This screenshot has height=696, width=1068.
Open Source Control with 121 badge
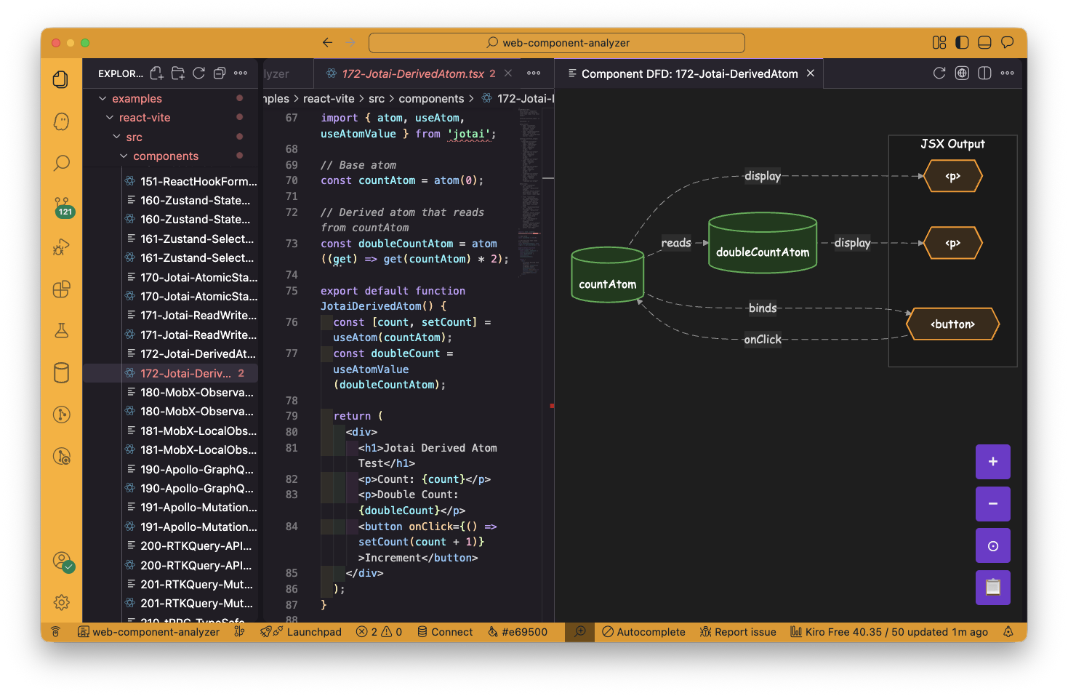click(62, 206)
